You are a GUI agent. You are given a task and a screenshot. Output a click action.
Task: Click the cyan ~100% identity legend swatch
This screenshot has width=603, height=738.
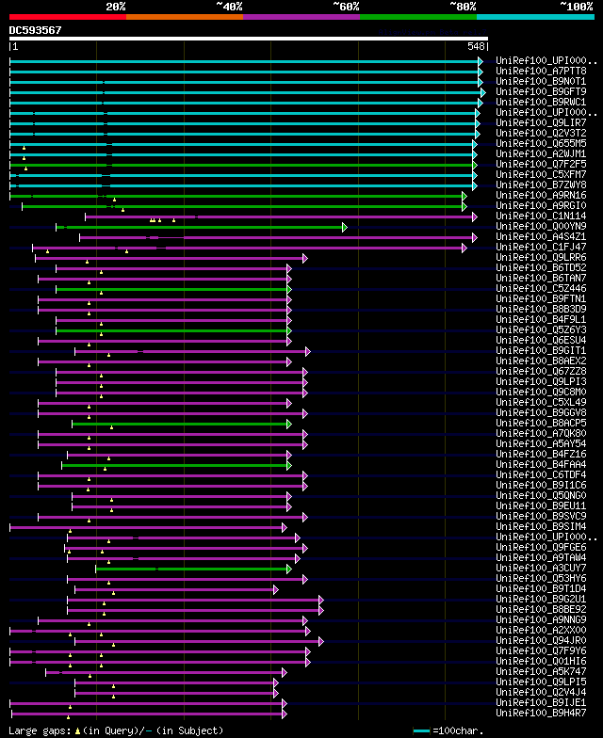pyautogui.click(x=535, y=17)
